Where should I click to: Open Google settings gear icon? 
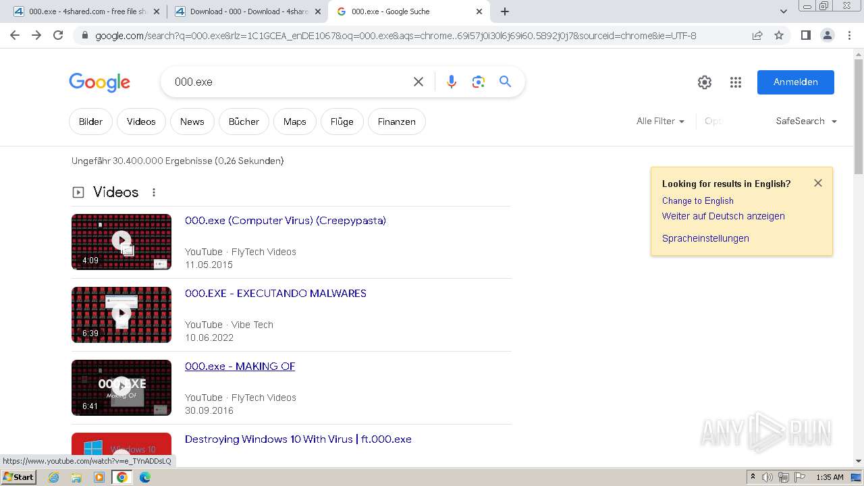click(x=705, y=82)
